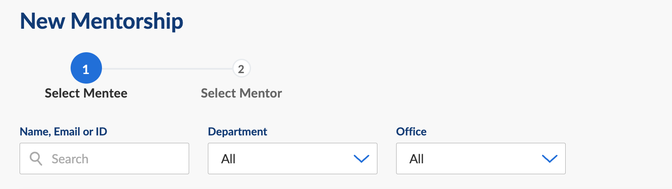The width and height of the screenshot is (672, 189).
Task: Select the "All" value in Department field
Action: 228,159
